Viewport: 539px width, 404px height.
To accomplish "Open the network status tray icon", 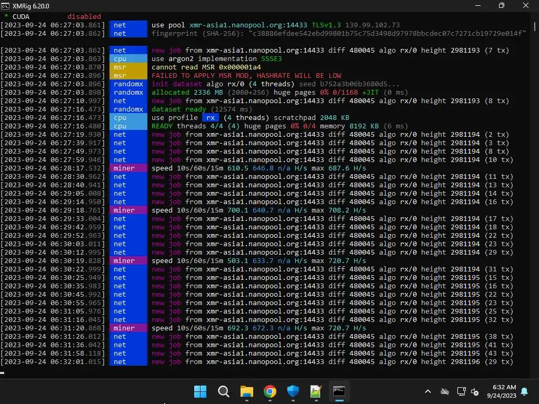I will coord(461,391).
